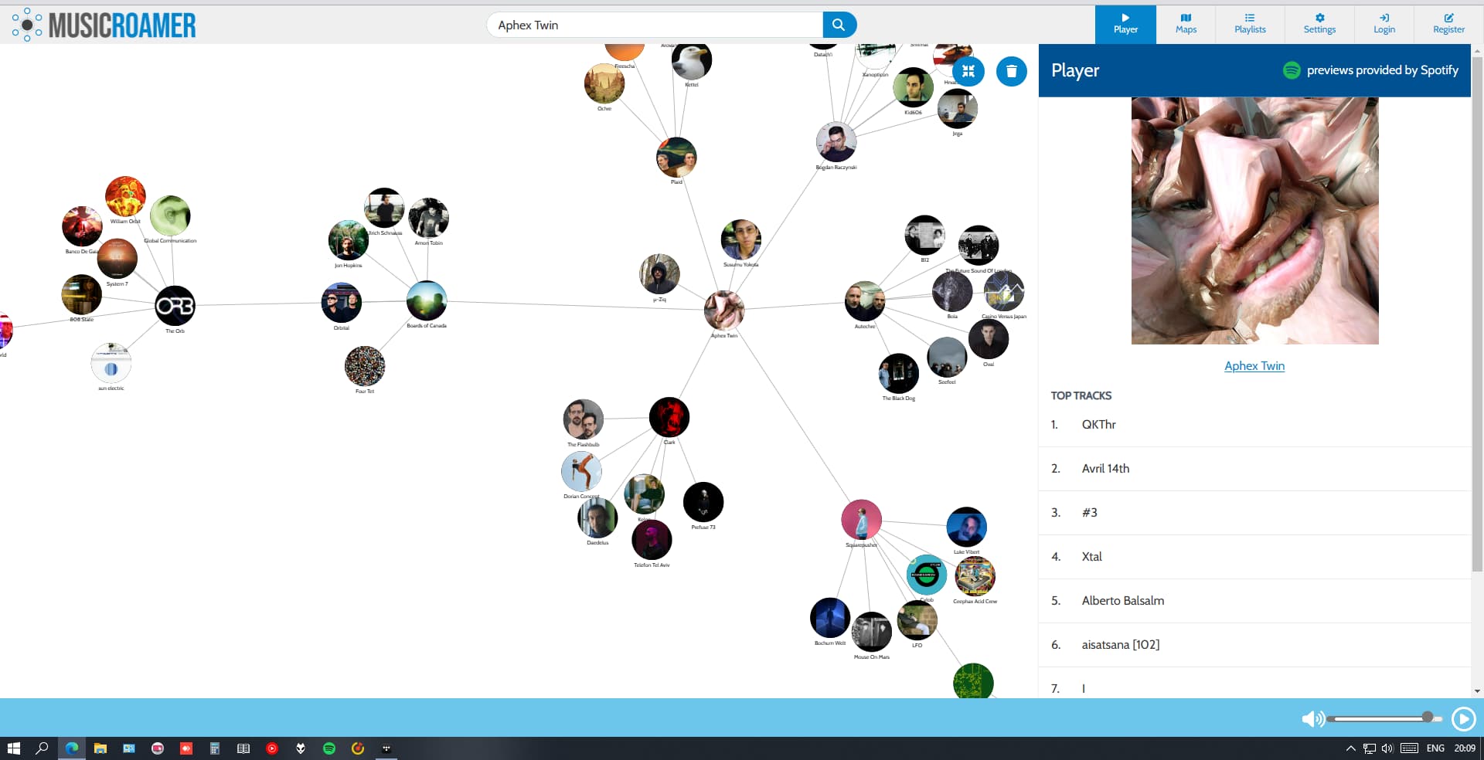This screenshot has width=1484, height=760.
Task: Select the System 7 node
Action: pyautogui.click(x=117, y=259)
